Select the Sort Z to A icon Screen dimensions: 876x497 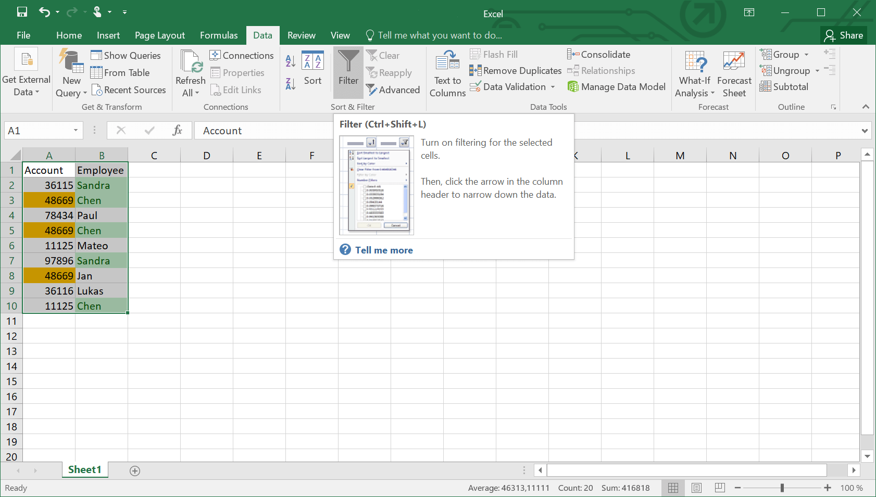[290, 83]
